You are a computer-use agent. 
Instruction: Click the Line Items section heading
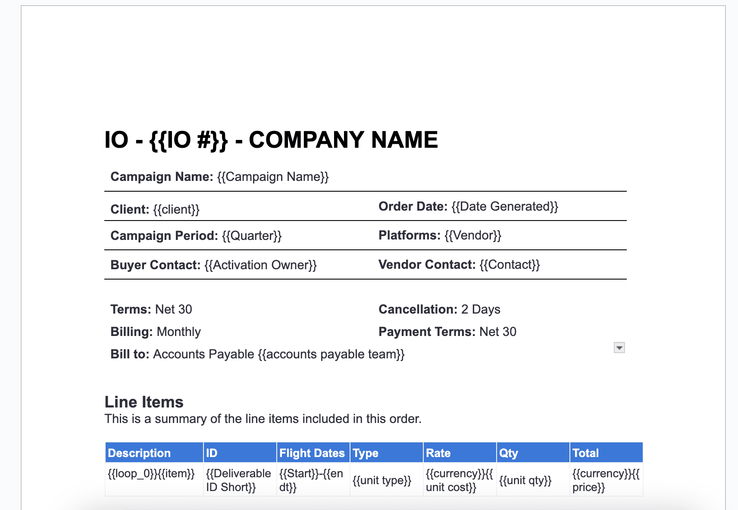[x=144, y=402]
